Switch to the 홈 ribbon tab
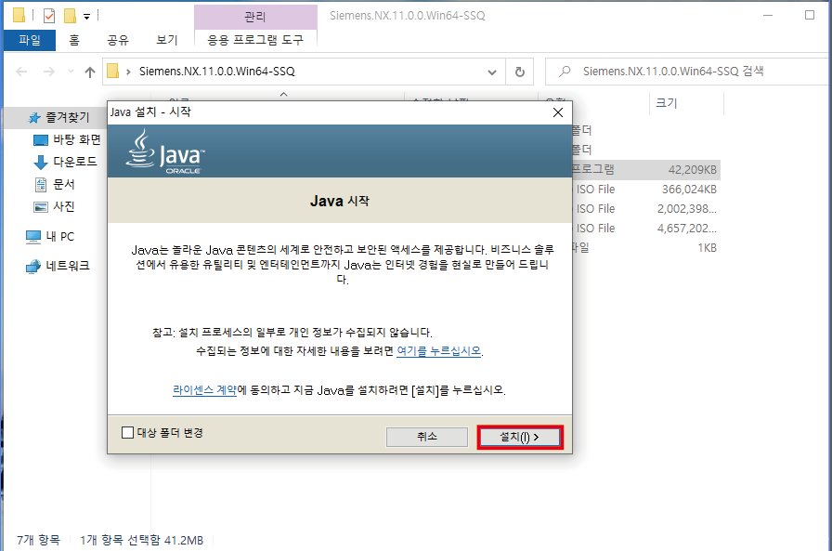Viewport: 832px width, 551px height. coord(74,40)
